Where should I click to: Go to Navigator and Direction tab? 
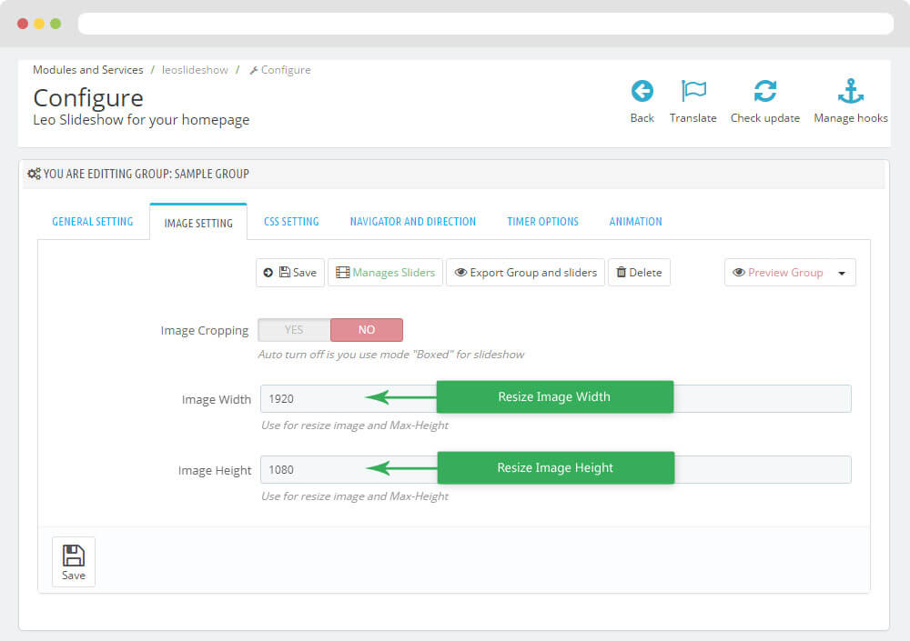[412, 222]
